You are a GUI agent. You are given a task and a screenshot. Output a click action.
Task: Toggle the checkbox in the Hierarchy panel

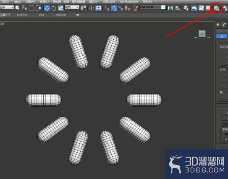(225, 139)
